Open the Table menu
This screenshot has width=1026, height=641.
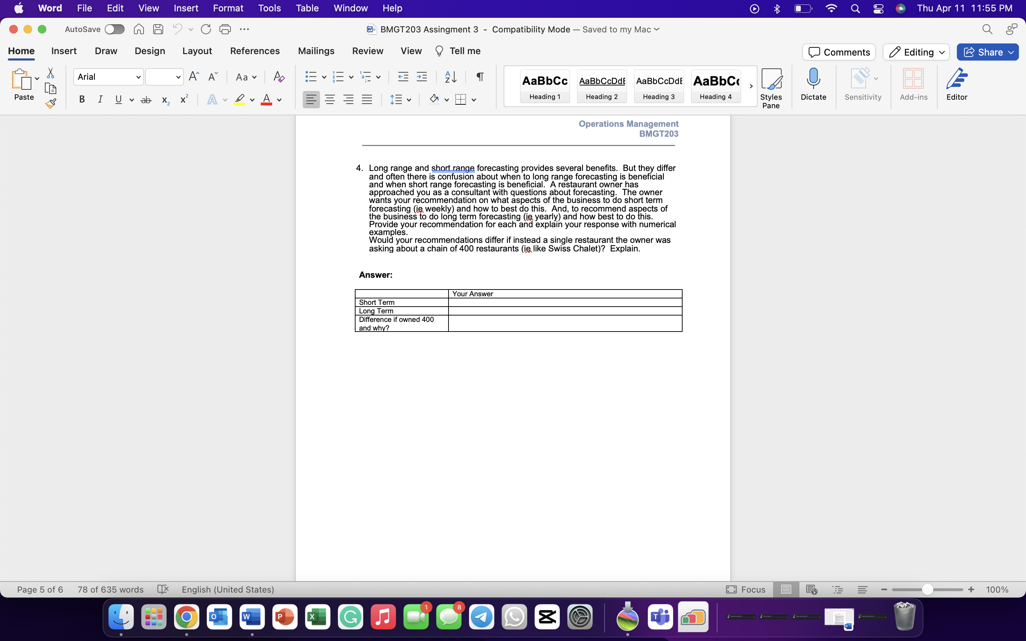pyautogui.click(x=307, y=8)
